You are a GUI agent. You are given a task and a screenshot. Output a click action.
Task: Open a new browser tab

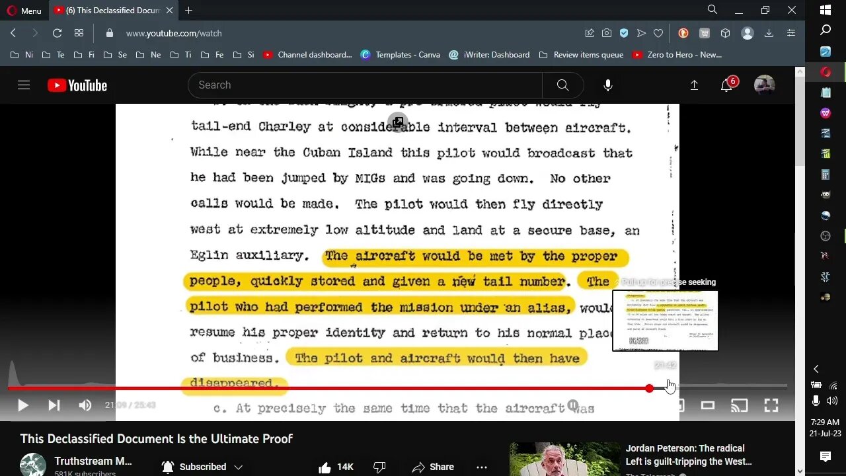(189, 11)
